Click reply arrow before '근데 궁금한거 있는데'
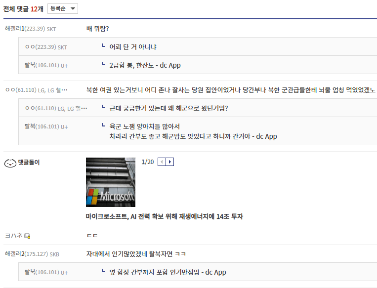The image size is (377, 288). [x=103, y=107]
